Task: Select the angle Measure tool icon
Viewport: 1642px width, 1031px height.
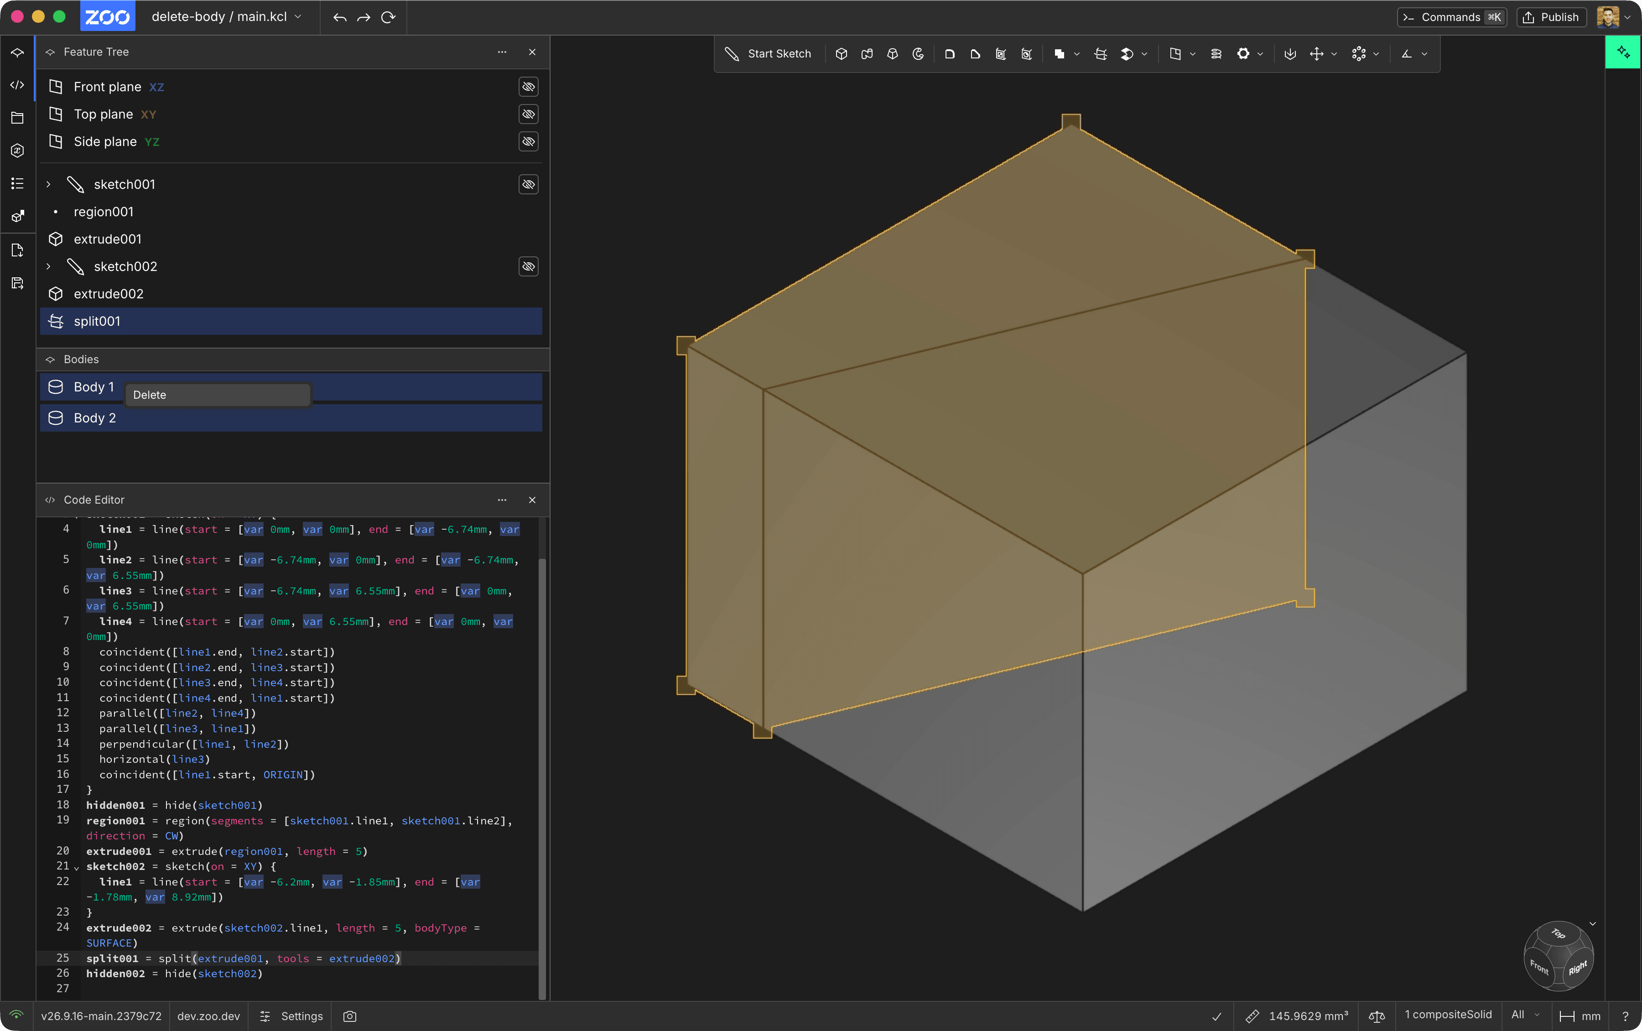Action: pyautogui.click(x=1407, y=54)
